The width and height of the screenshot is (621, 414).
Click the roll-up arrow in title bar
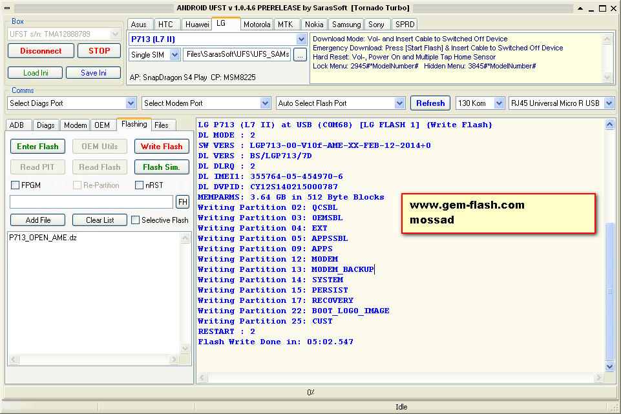click(580, 8)
